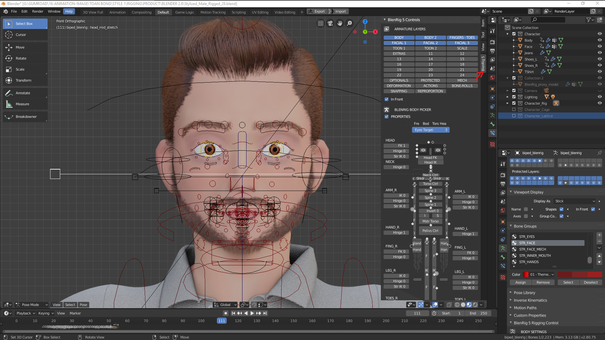
Task: Click the zoom view magnifier icon
Action: point(350,23)
